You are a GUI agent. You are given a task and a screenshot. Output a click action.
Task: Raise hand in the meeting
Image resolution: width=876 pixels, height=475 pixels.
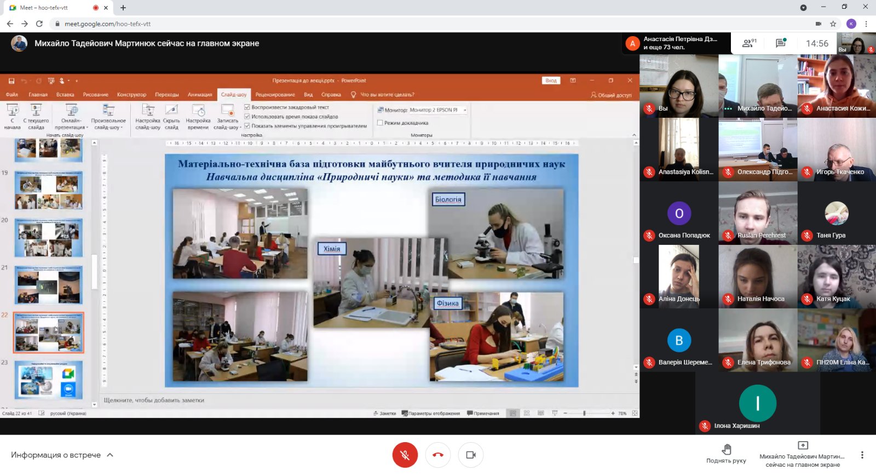tap(726, 454)
